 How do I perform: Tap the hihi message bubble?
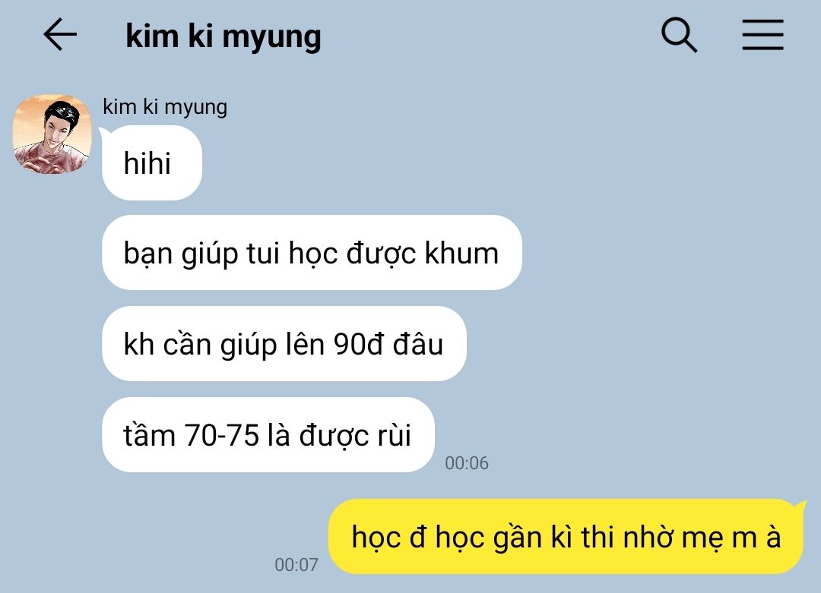point(152,162)
